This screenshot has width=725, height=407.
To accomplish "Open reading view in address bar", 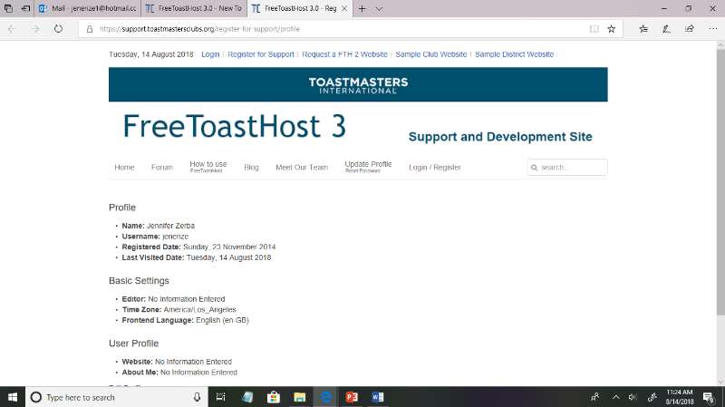I will [x=594, y=28].
